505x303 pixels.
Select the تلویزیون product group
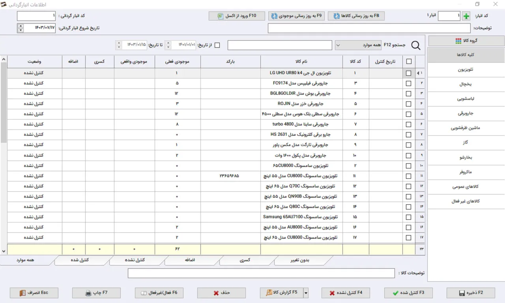[x=466, y=69]
